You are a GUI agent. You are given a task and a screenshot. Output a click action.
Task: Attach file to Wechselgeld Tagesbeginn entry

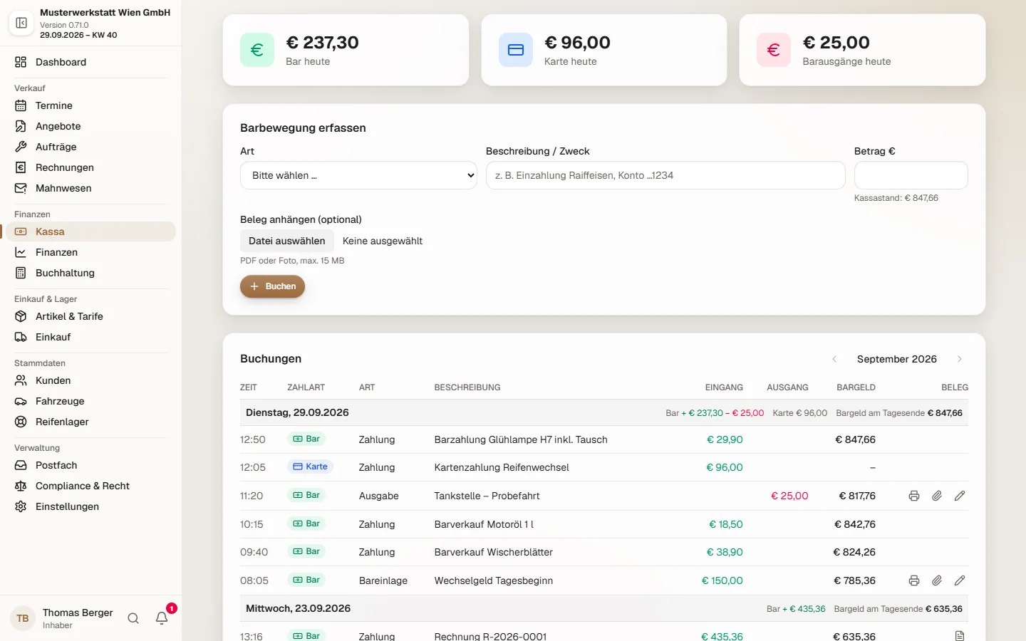pyautogui.click(x=937, y=580)
